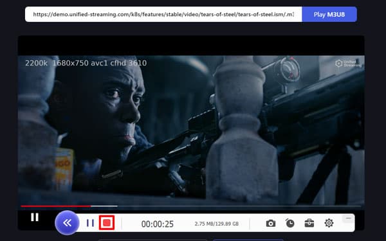Open the toolbox briefcase icon

point(309,223)
